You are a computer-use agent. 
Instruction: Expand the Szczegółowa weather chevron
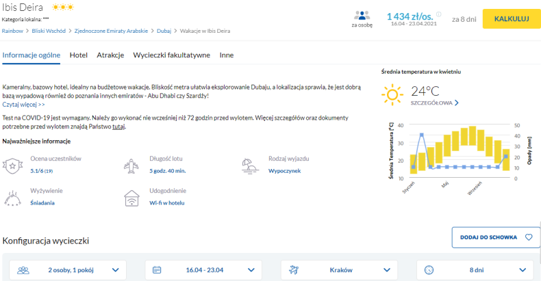457,103
